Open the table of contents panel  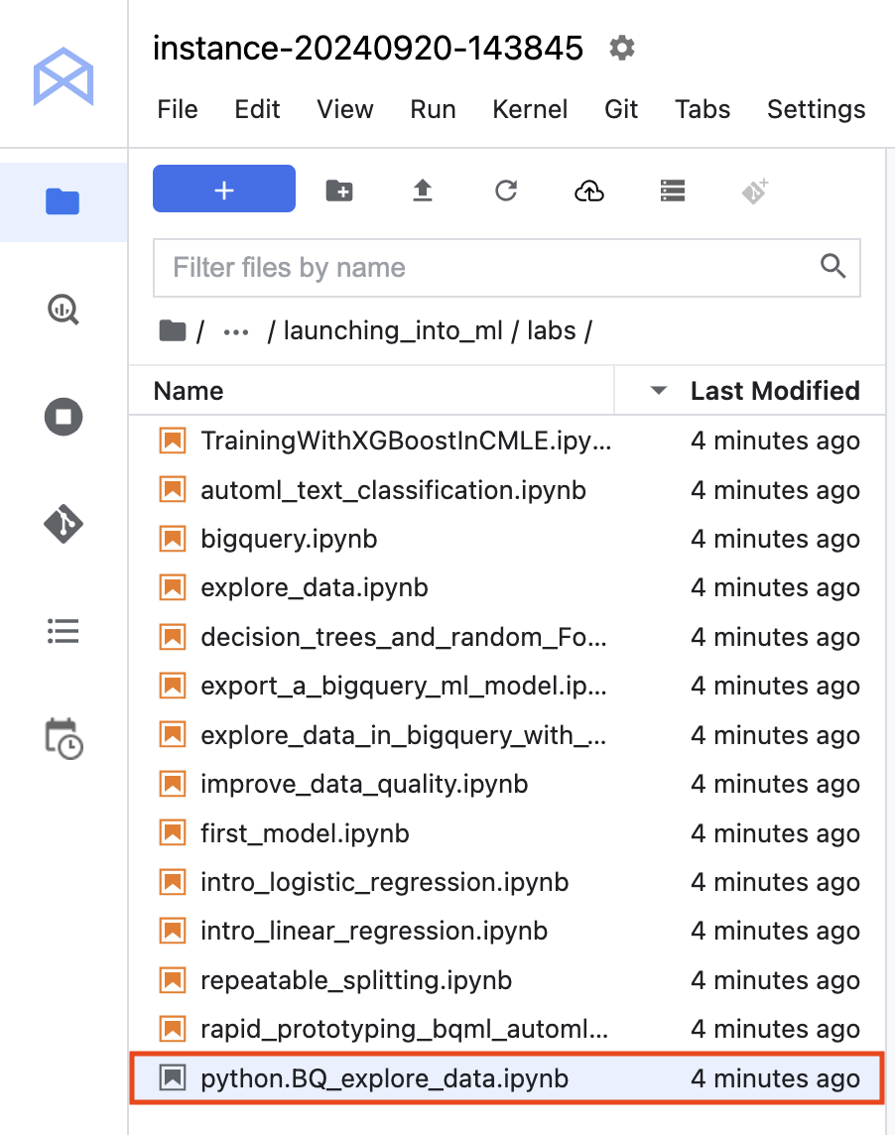(63, 631)
